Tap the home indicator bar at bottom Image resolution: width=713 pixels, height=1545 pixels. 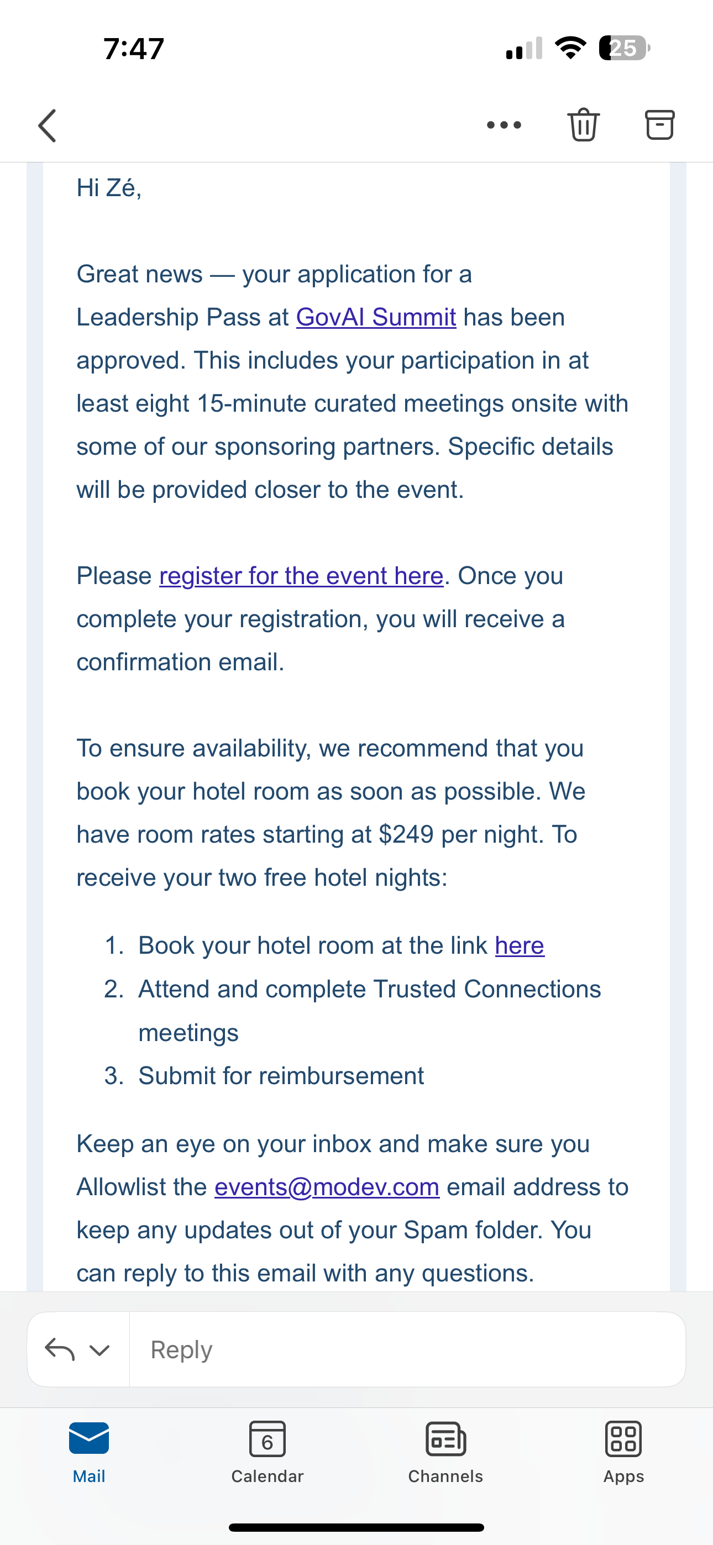(356, 1527)
